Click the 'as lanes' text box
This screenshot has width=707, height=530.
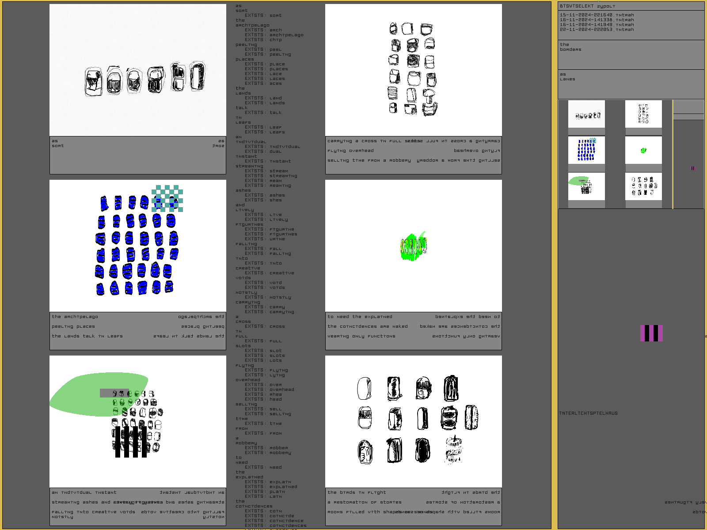pyautogui.click(x=631, y=84)
